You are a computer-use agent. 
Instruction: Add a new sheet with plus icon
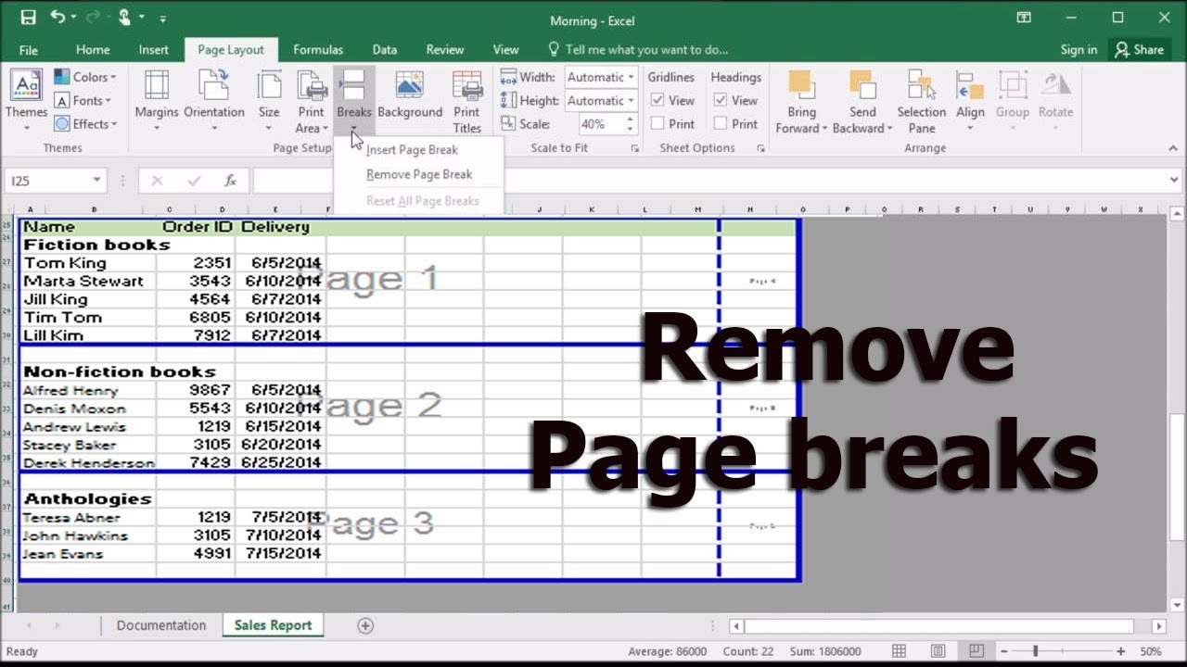[365, 625]
